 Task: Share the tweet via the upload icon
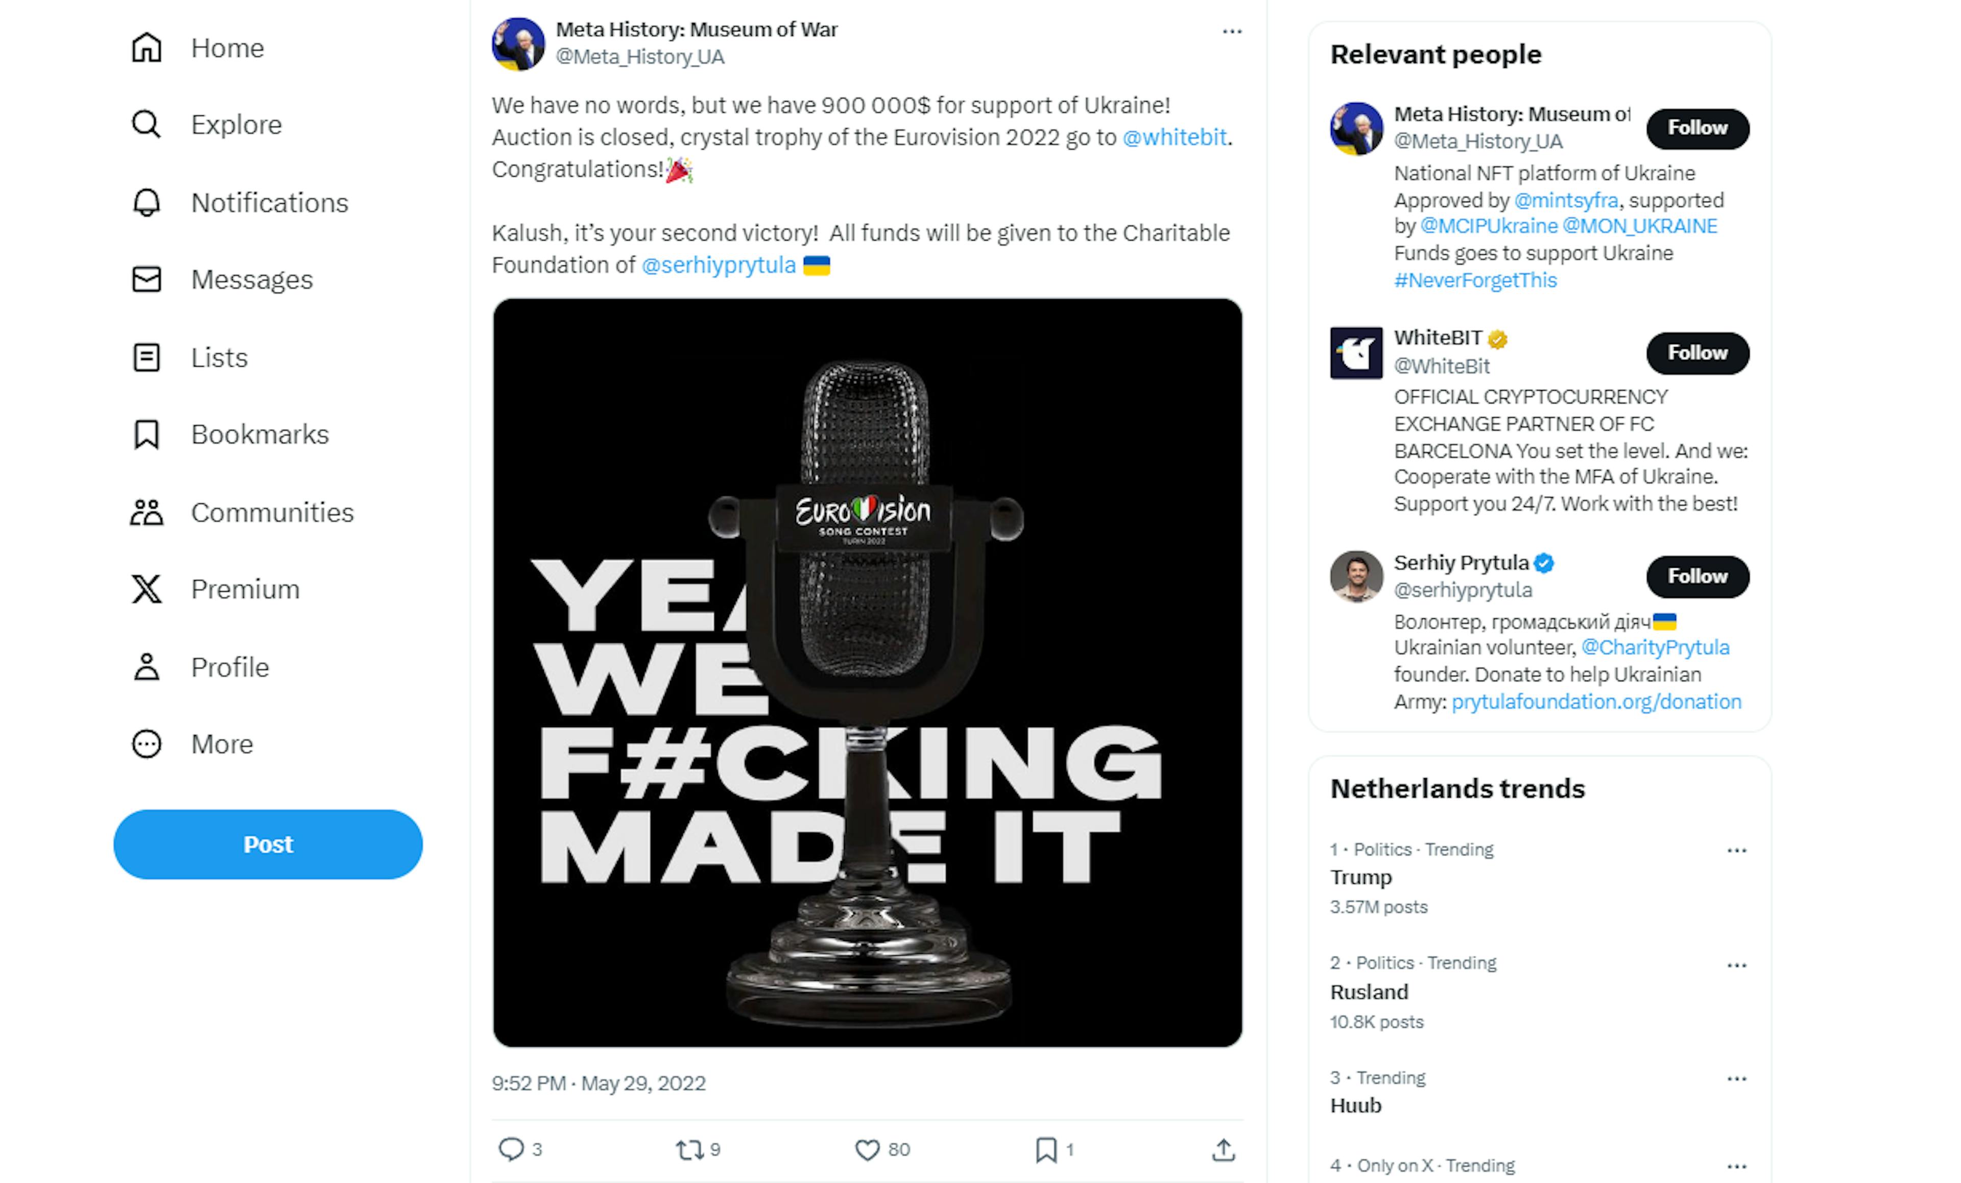[x=1223, y=1149]
